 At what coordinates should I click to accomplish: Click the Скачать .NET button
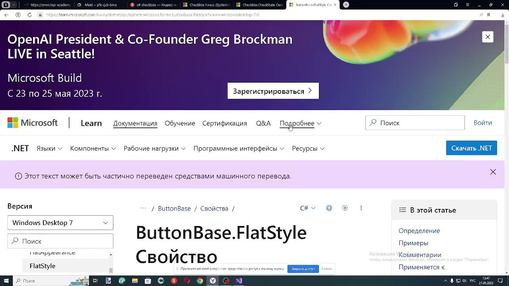pos(472,148)
